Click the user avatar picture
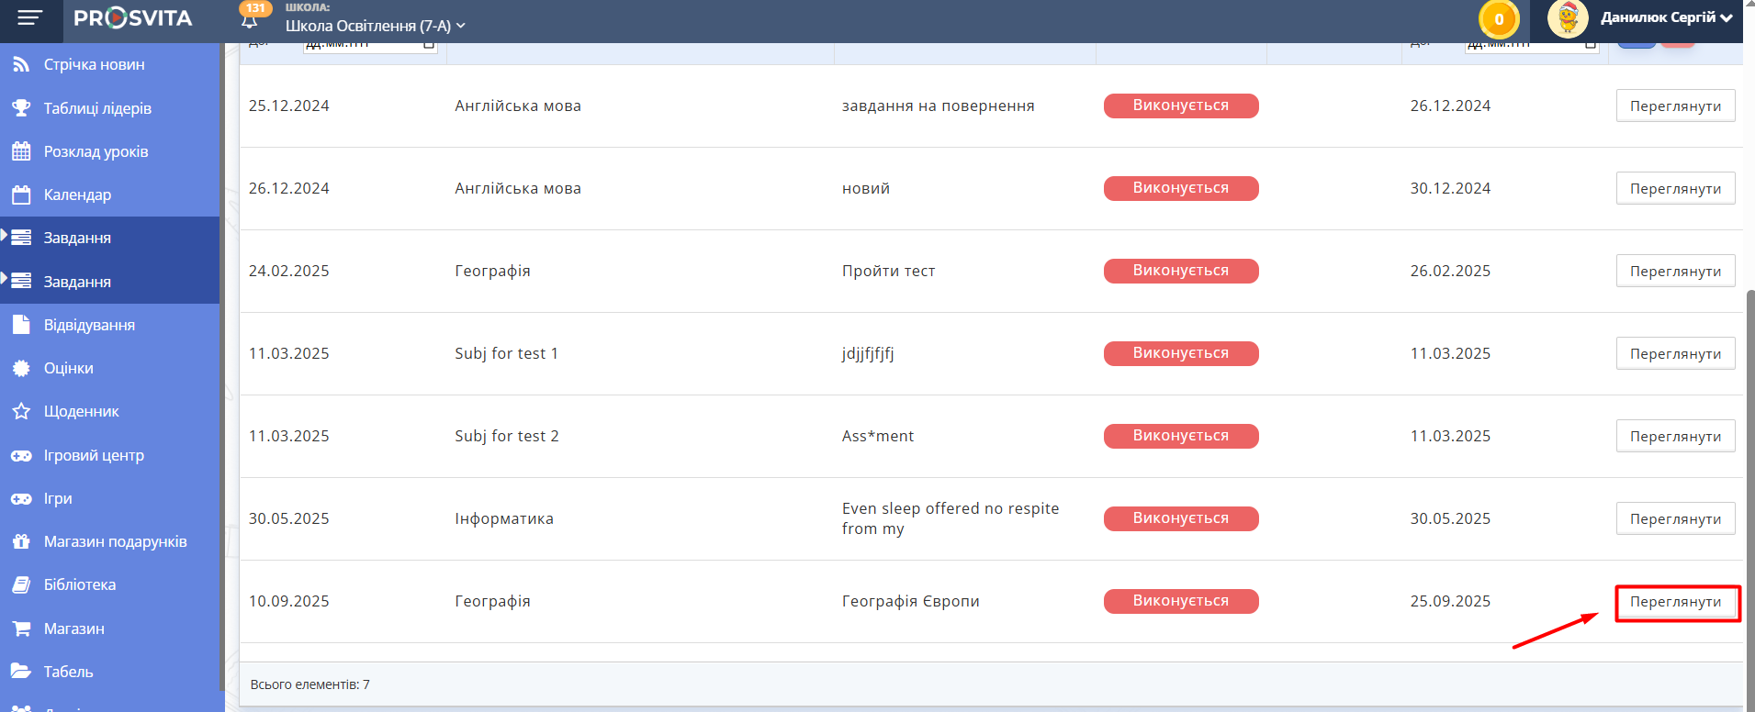Screen dimensions: 1755x712 tap(1567, 19)
